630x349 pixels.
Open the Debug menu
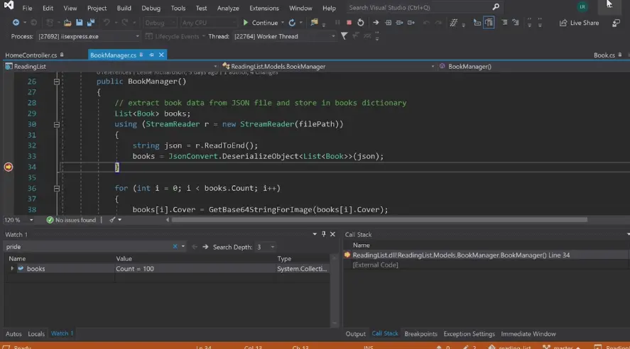pyautogui.click(x=151, y=8)
